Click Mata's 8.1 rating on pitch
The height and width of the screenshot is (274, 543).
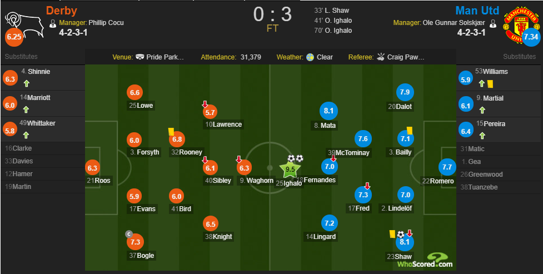(328, 111)
